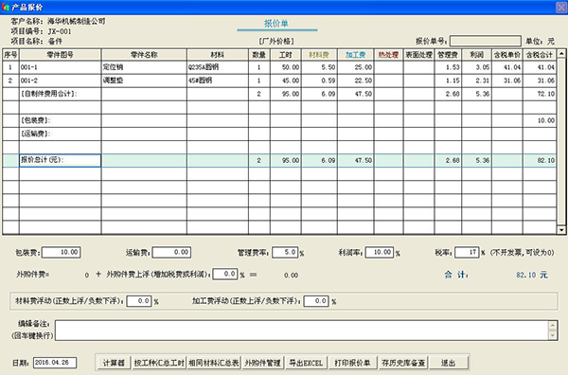This screenshot has height=375, width=568.
Task: Click the table scrollbar down arrow
Action: tap(561, 230)
